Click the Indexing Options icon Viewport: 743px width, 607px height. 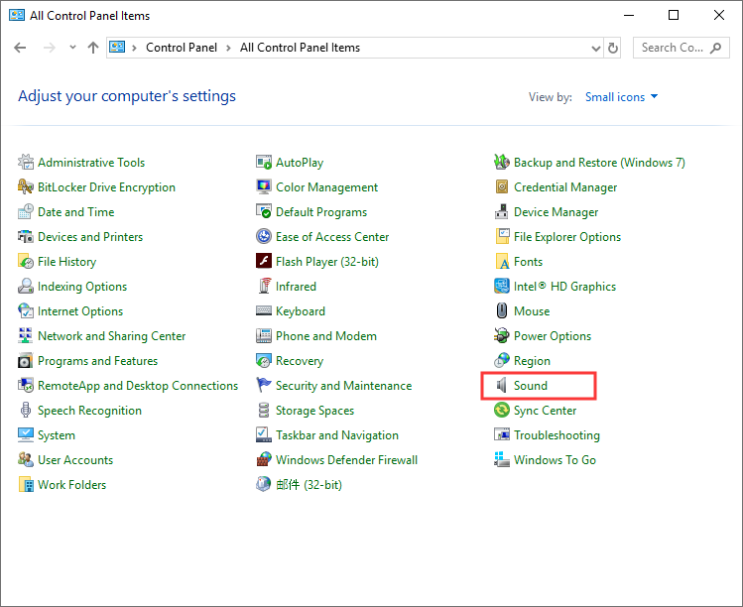26,287
